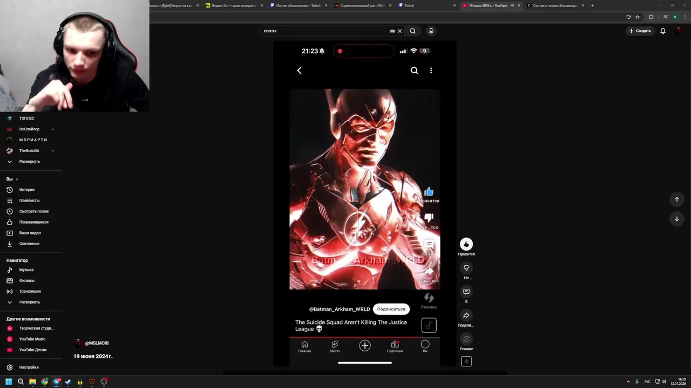
Task: Tap the search icon inside phone video
Action: coord(414,71)
